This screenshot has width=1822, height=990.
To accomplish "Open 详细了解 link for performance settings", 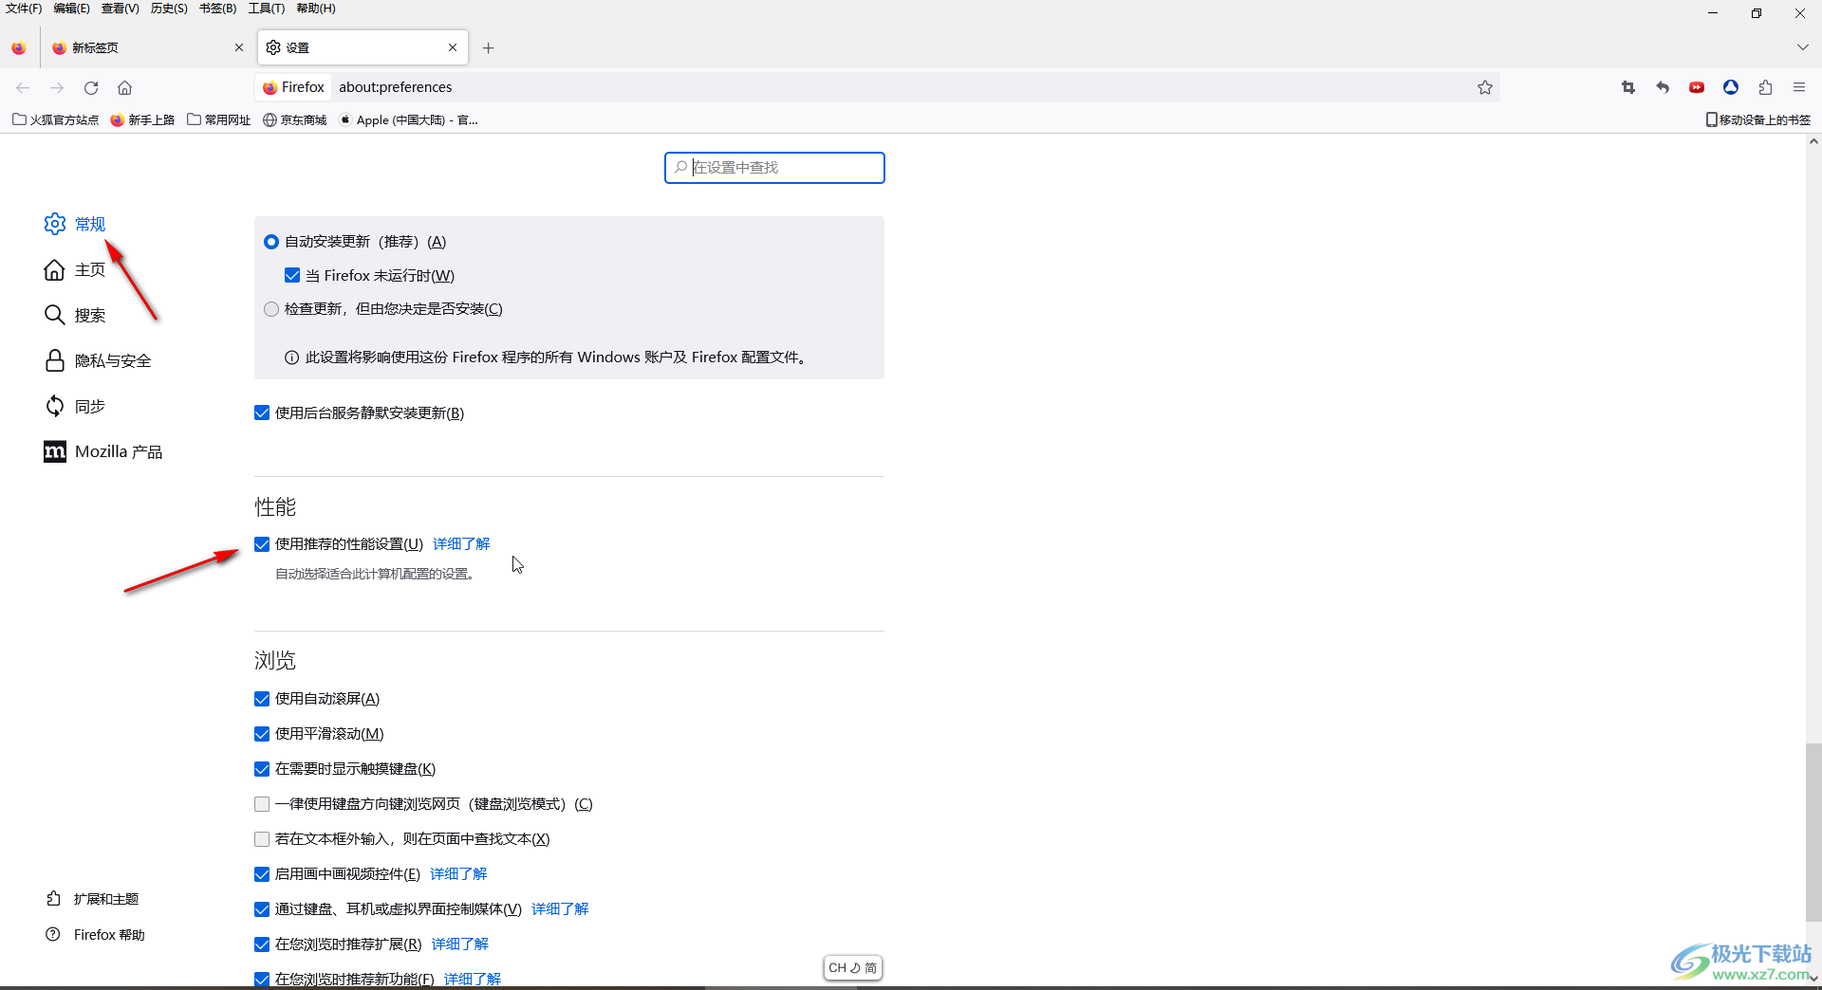I will [x=461, y=543].
